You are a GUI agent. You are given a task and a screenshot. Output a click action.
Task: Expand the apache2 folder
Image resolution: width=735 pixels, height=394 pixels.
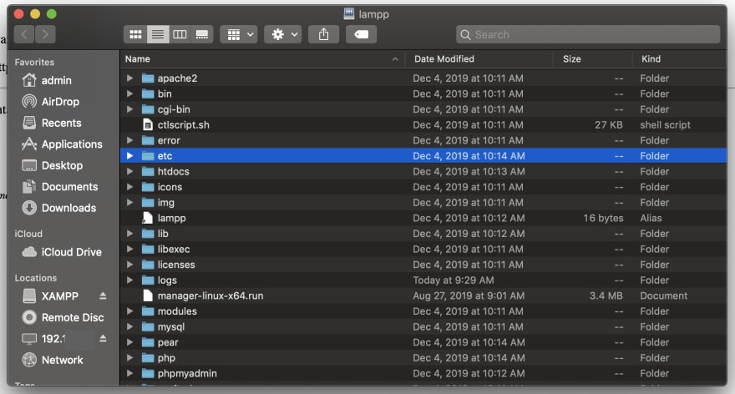coord(129,78)
